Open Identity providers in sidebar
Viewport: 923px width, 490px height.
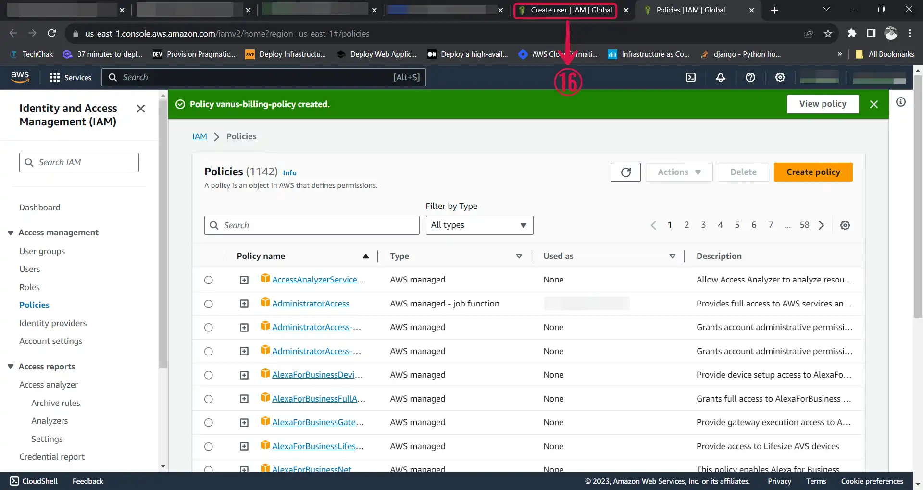[x=53, y=323]
